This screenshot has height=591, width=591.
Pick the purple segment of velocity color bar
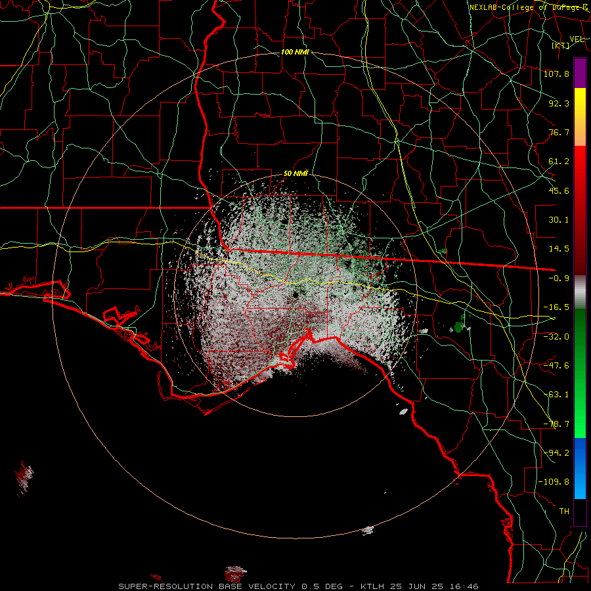coord(580,73)
